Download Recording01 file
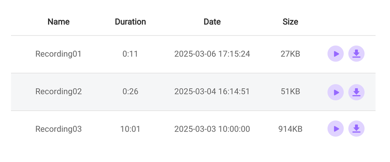Image resolution: width=390 pixels, height=162 pixels. tap(356, 54)
